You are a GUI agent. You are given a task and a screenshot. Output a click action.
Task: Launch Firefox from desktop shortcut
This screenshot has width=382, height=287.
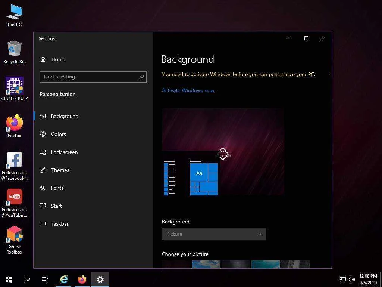point(15,126)
